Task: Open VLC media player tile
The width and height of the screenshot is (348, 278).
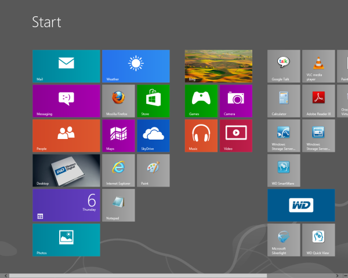Action: click(318, 66)
